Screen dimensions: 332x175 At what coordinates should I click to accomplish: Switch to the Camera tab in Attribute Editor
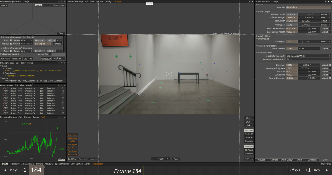click(x=274, y=160)
